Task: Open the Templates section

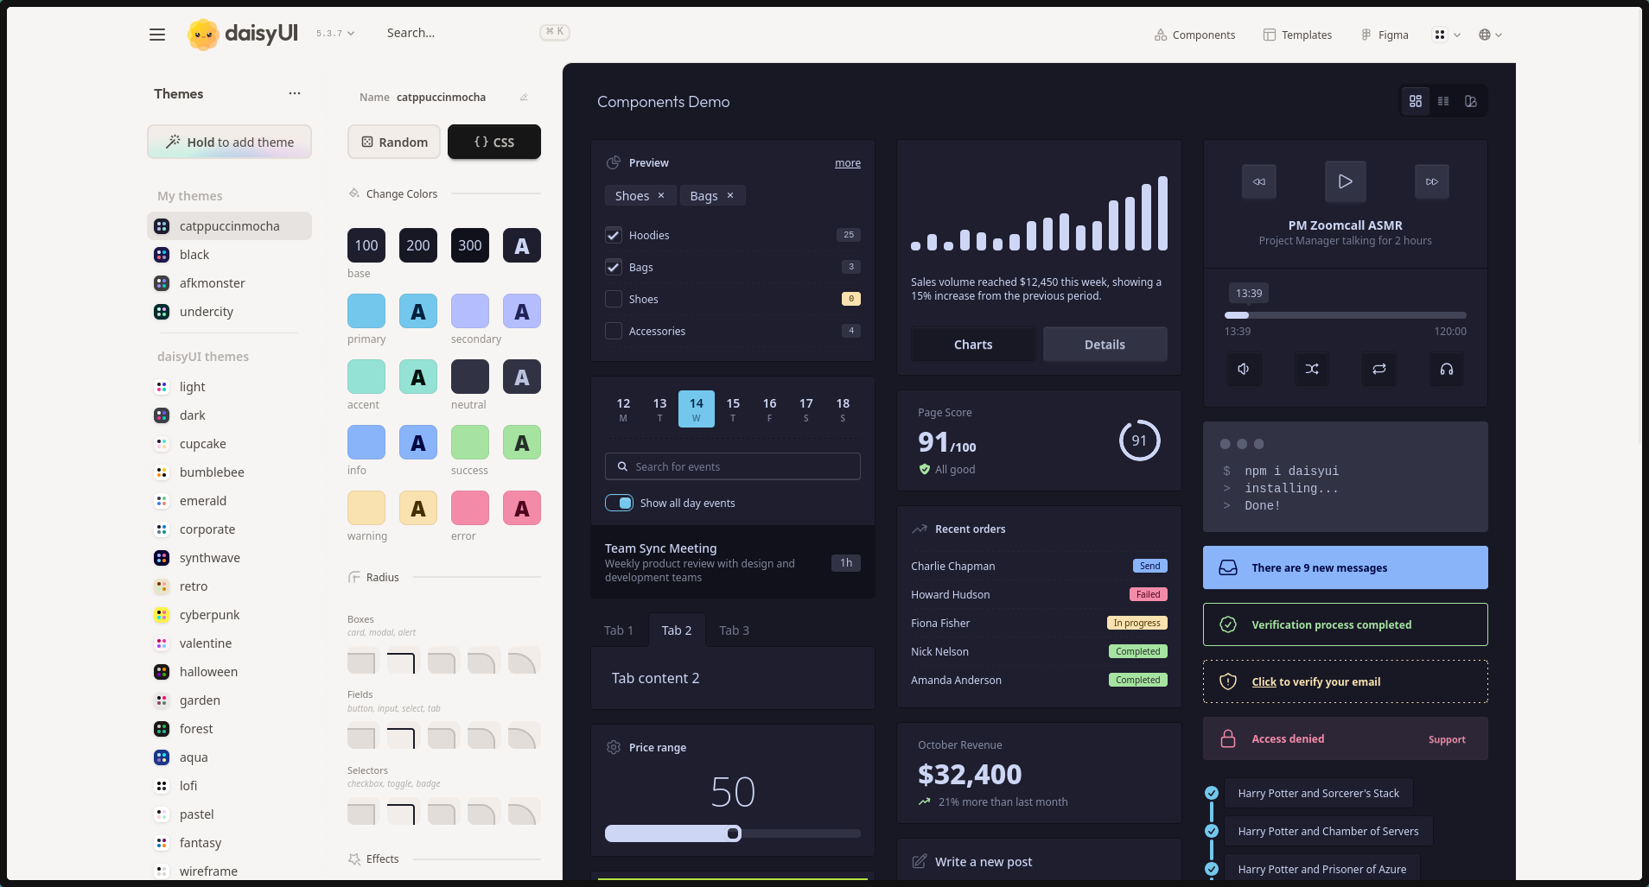Action: (1297, 35)
